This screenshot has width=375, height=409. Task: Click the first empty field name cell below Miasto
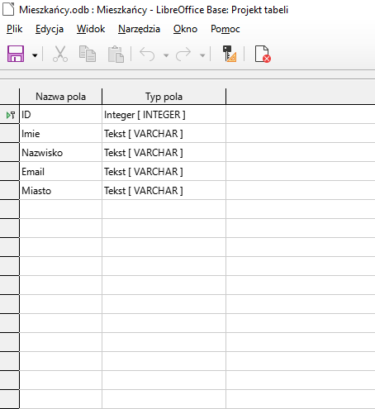61,210
